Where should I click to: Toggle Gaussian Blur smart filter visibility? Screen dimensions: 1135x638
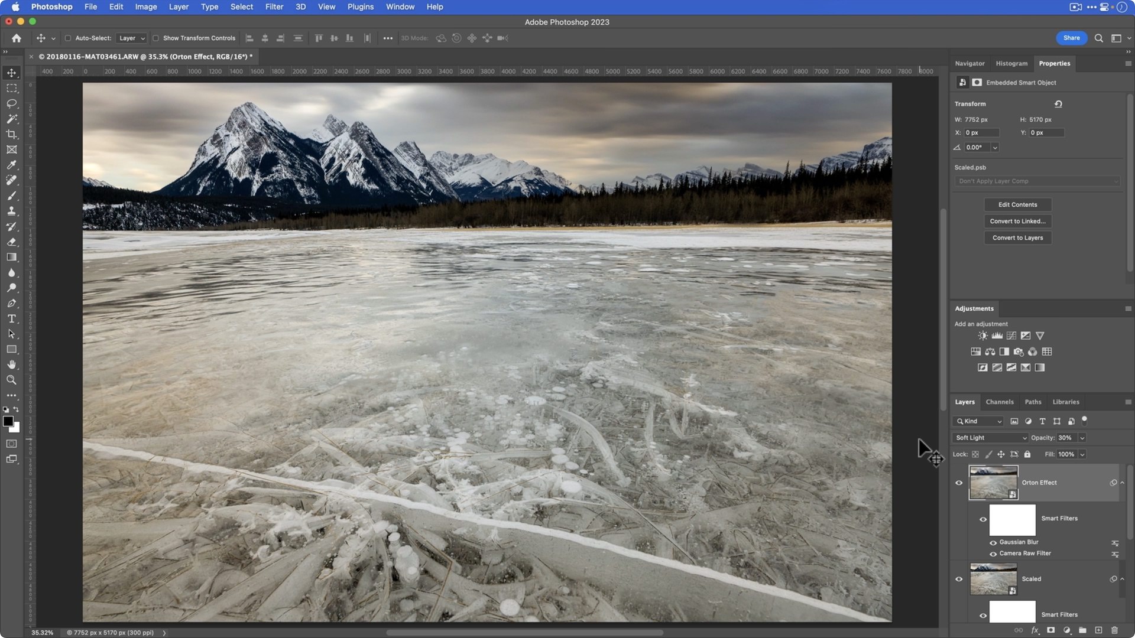(x=993, y=542)
